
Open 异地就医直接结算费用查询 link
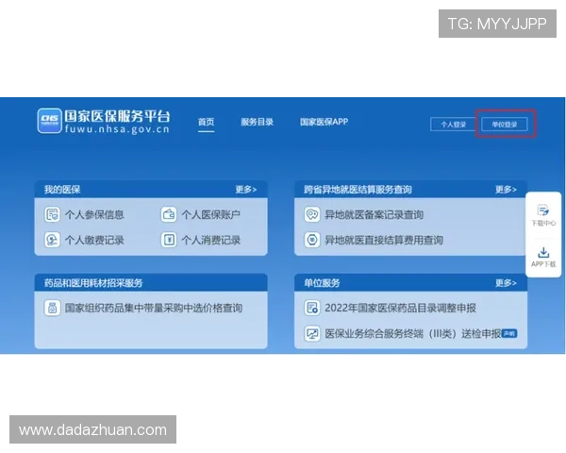click(x=384, y=240)
